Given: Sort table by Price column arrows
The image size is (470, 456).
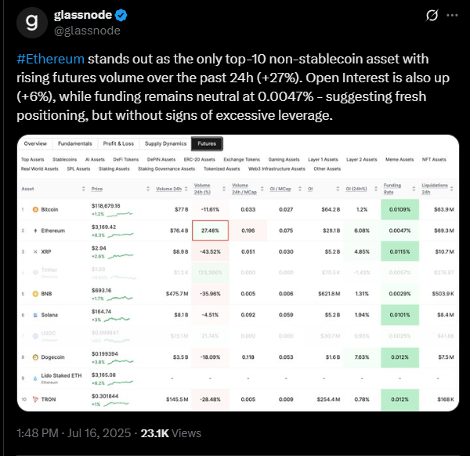Looking at the screenshot, I should coord(148,189).
